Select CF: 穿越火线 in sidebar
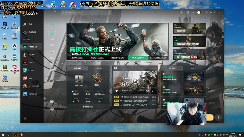Image resolution: width=244 pixels, height=137 pixels. (32, 86)
